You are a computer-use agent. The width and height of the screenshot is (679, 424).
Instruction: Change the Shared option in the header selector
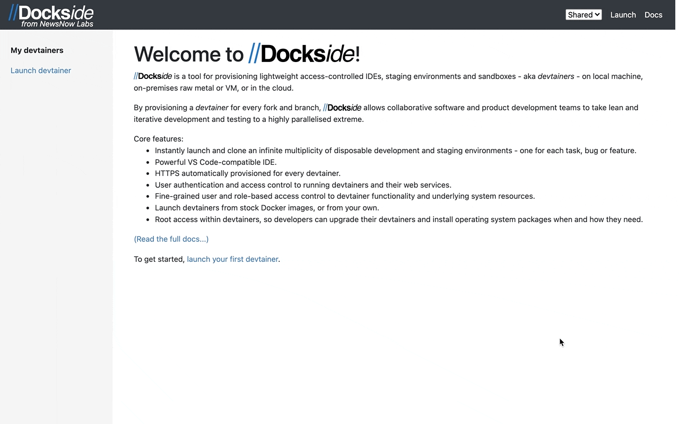pos(584,14)
